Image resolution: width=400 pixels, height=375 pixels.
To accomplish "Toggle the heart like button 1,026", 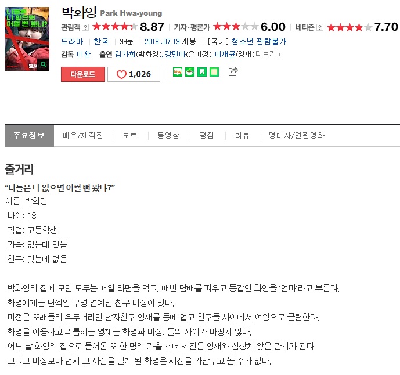I will pos(134,74).
